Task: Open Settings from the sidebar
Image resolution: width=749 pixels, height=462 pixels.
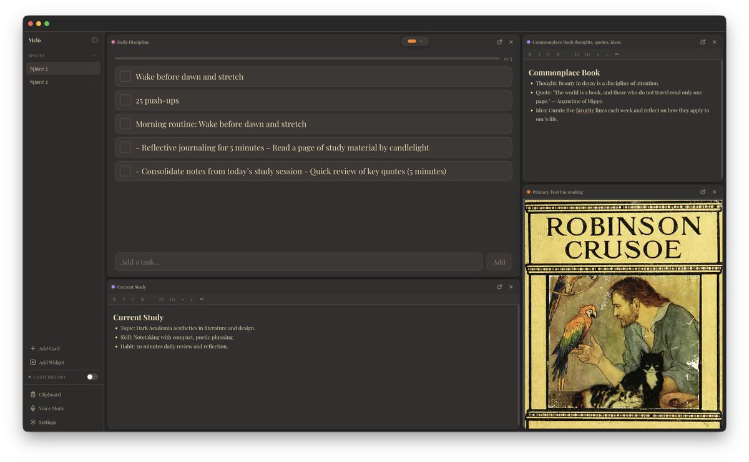Action: click(x=43, y=422)
